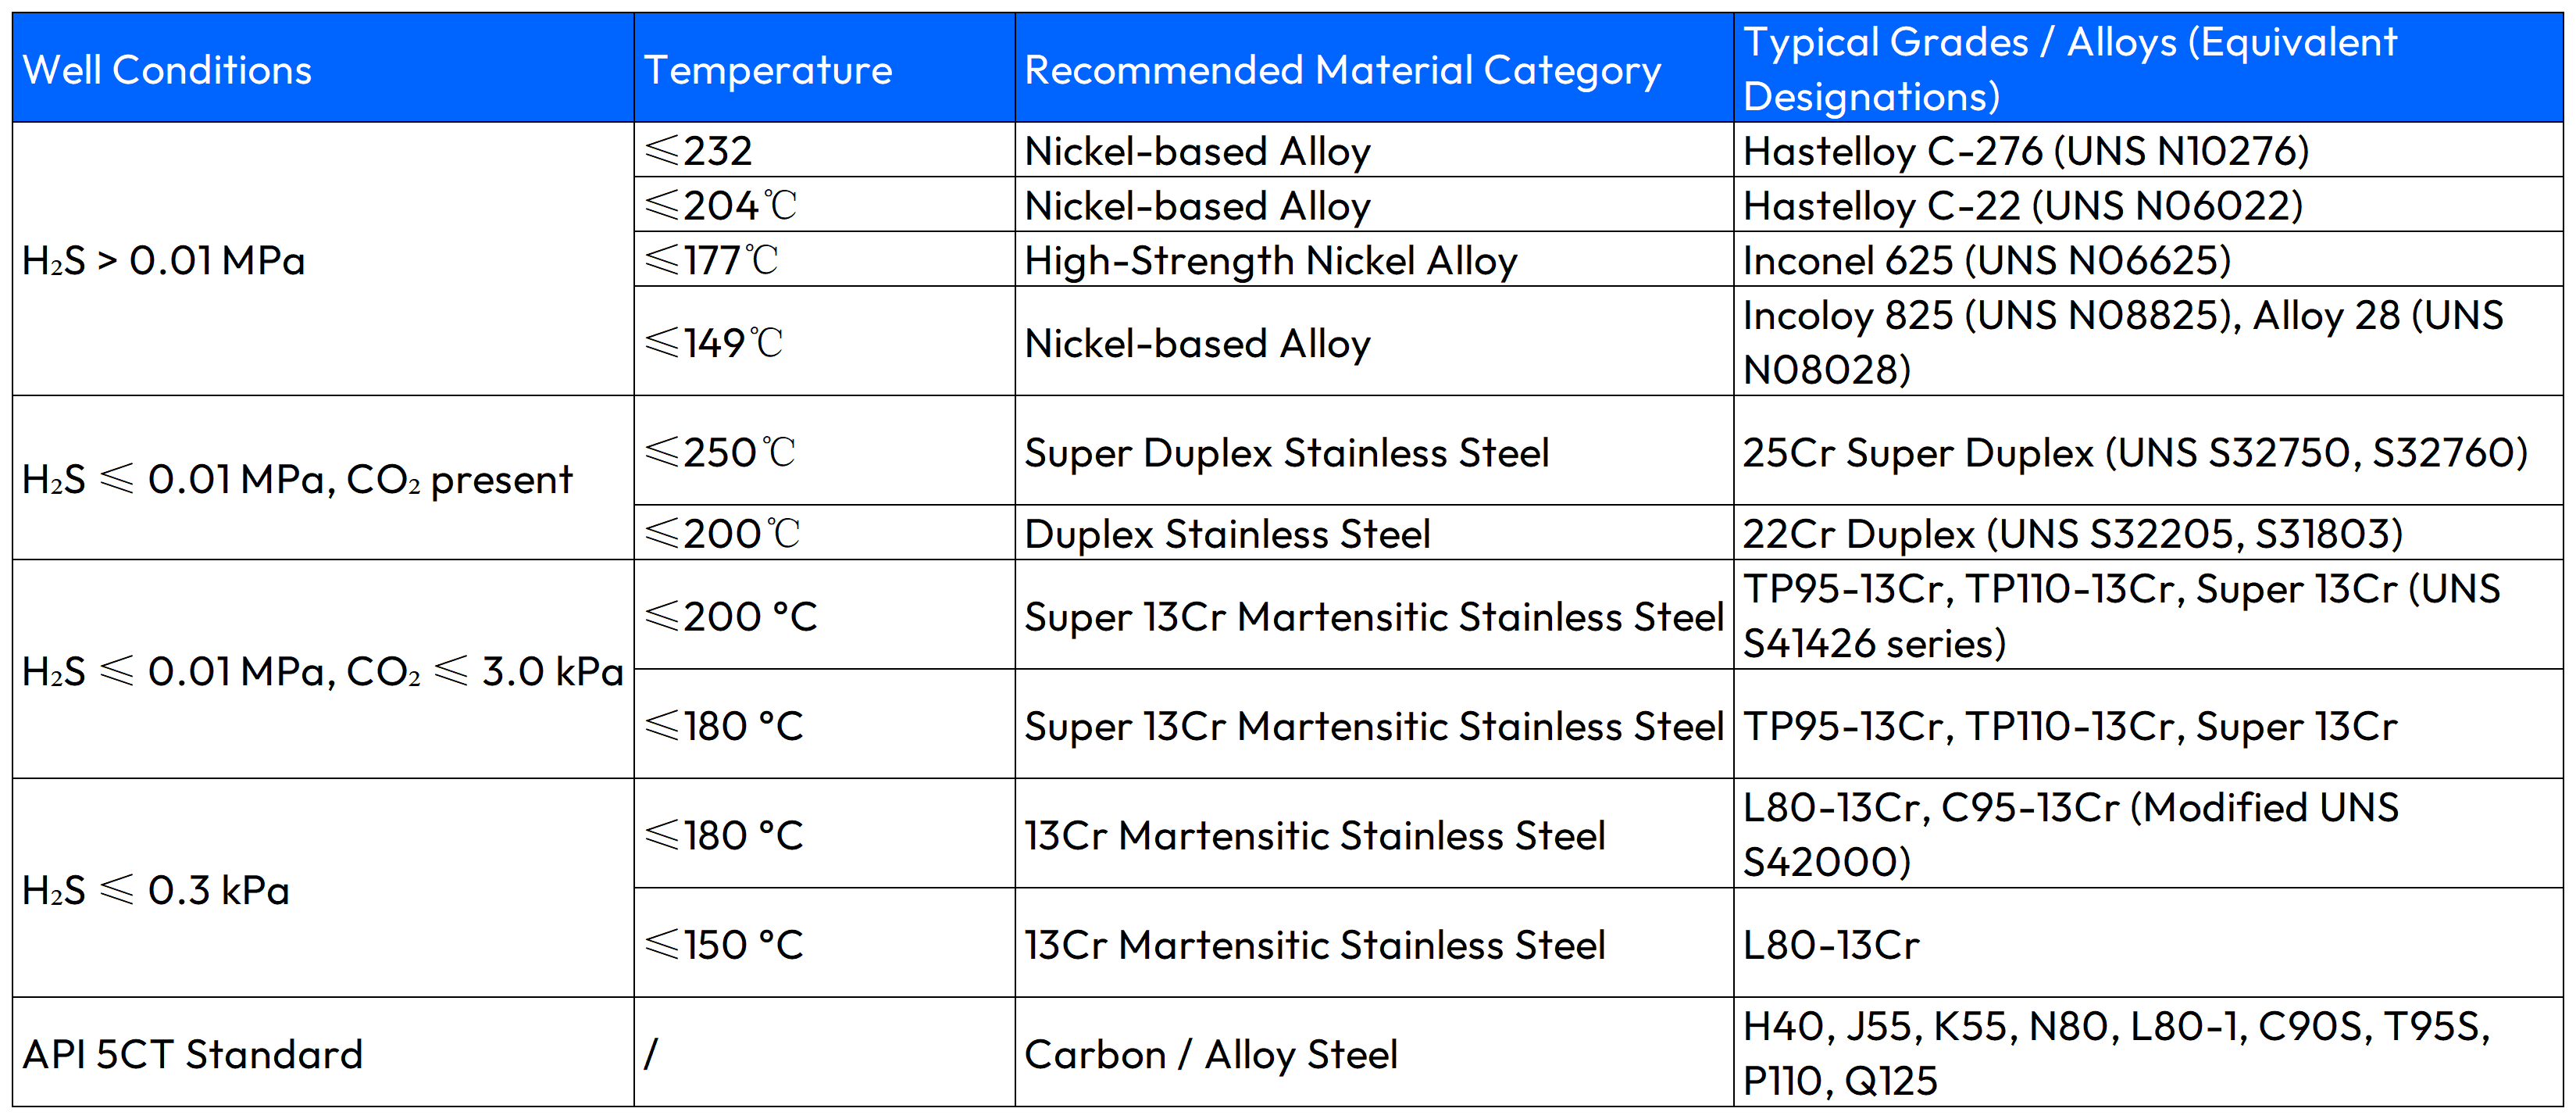Select the API 5CT Standard cell
2576x1119 pixels.
192,1054
